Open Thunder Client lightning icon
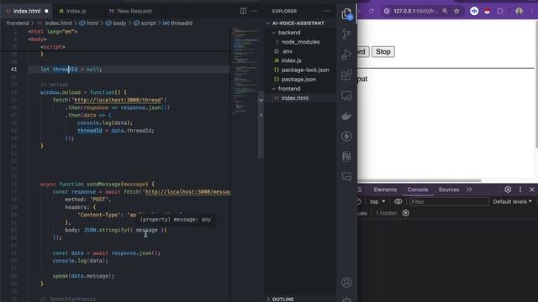This screenshot has height=302, width=538. 346,136
